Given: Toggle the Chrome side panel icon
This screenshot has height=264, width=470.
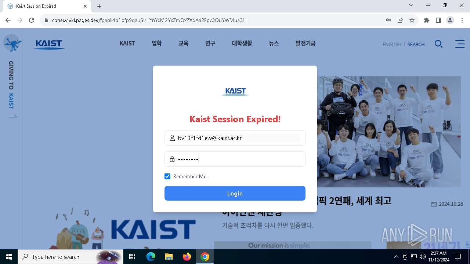Looking at the screenshot, I should [x=438, y=20].
